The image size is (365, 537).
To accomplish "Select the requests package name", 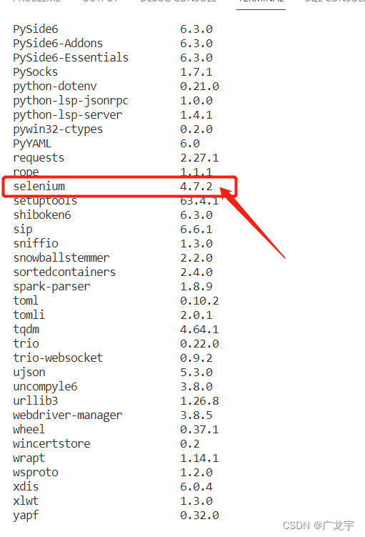I will click(x=39, y=158).
